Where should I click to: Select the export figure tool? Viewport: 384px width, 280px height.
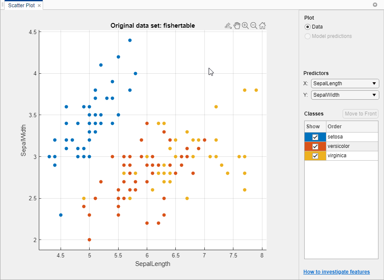[228, 26]
